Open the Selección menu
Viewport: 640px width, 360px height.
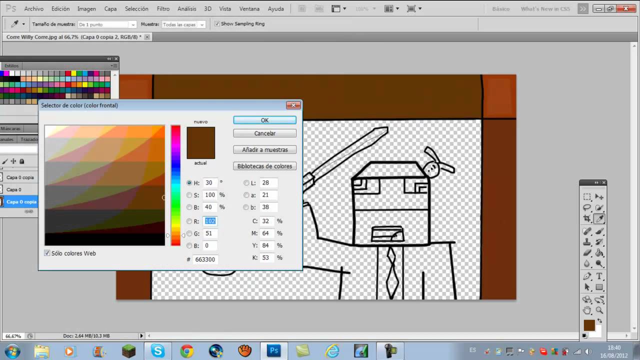(136, 8)
